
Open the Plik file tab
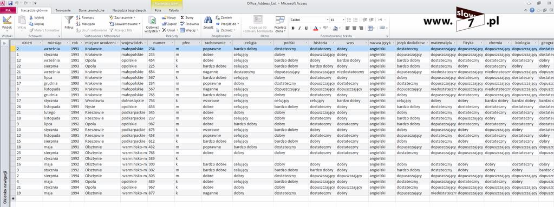(8, 10)
